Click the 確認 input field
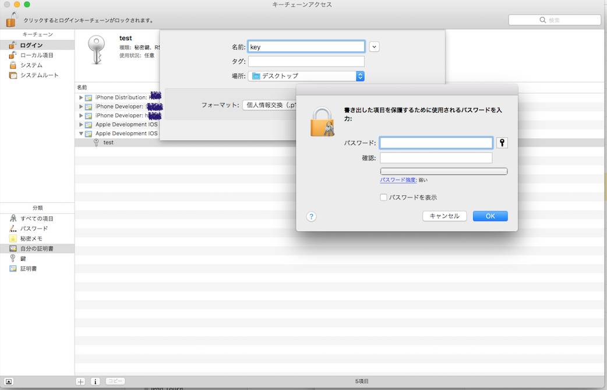 436,158
